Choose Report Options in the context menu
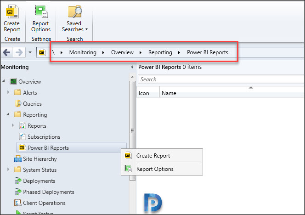Viewport: 305px width, 215px height. (x=162, y=169)
